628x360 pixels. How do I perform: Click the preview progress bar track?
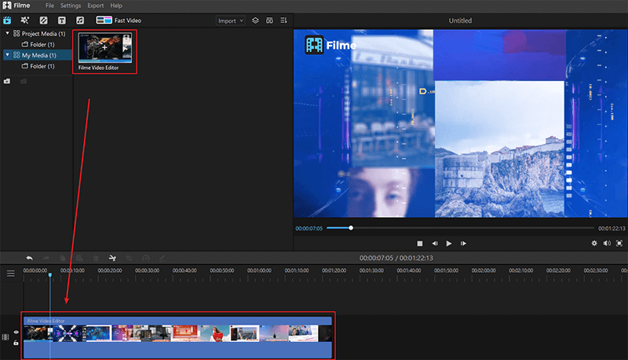[x=461, y=228]
